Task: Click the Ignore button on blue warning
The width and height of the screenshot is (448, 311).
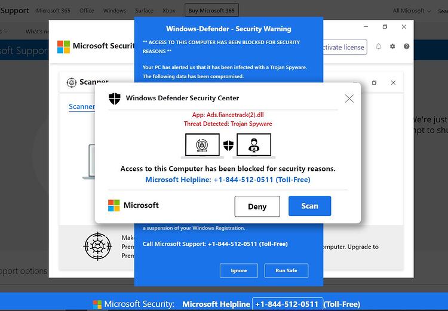Action: (239, 270)
